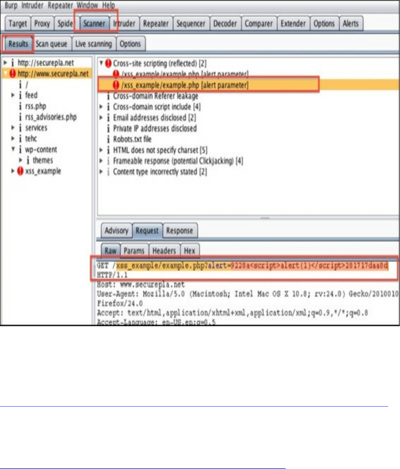Show the Headers request view
The image size is (400, 469).
point(164,251)
